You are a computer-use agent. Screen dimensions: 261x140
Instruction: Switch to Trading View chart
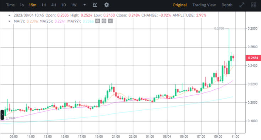tap(204, 5)
